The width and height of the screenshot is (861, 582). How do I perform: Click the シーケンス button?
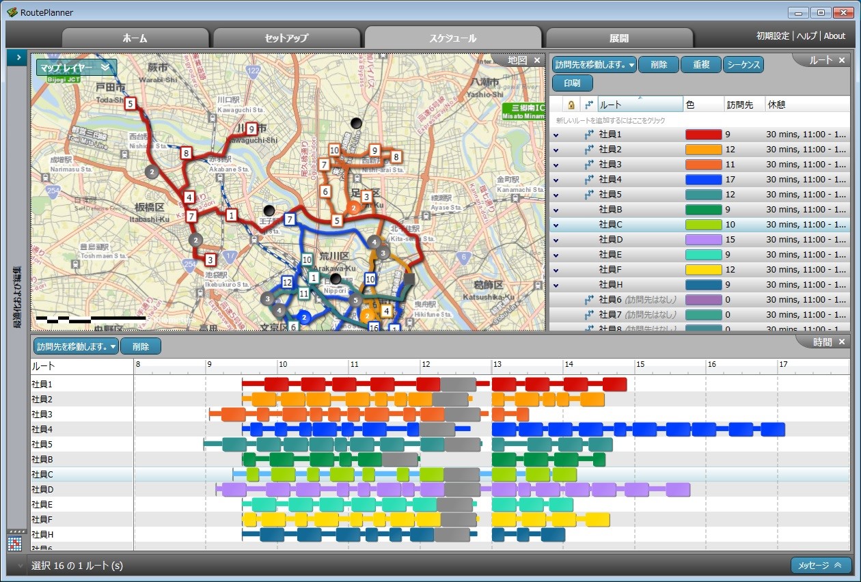743,65
